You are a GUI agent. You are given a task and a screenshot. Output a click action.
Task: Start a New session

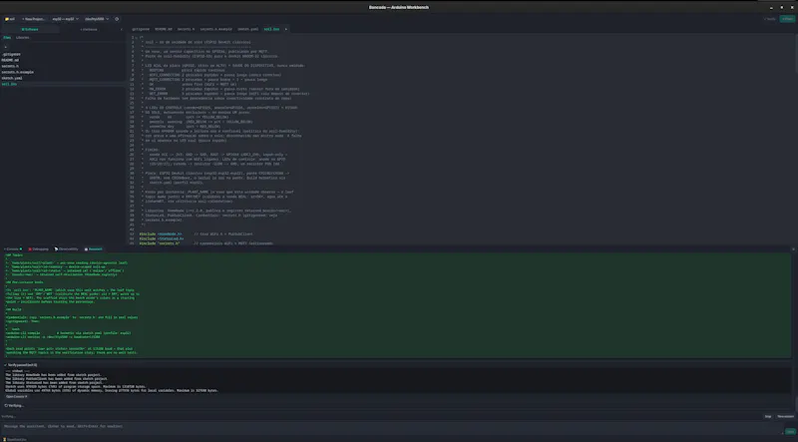(785, 416)
